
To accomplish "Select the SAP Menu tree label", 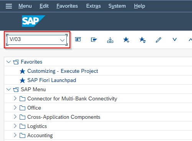I will click(x=33, y=90).
